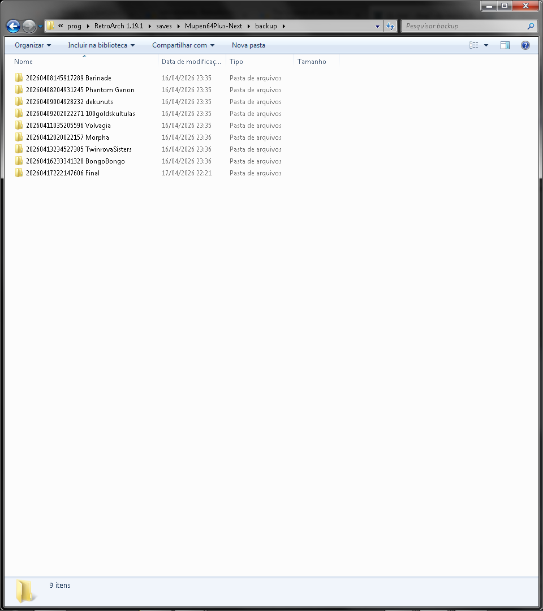
Task: Open 'Compartilhar com' menu
Action: 183,45
